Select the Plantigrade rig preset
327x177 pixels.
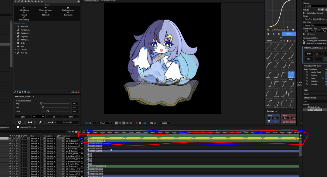pyautogui.click(x=23, y=30)
